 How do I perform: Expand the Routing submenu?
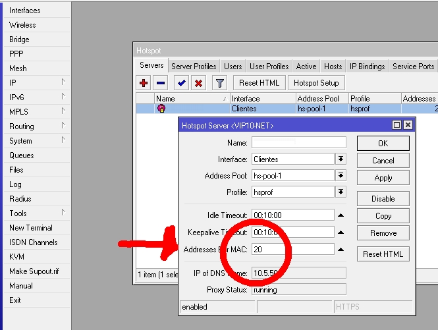[63, 126]
